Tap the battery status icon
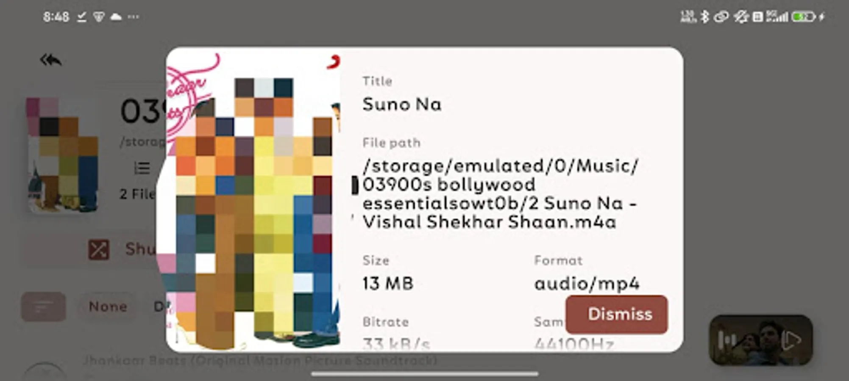Image resolution: width=849 pixels, height=381 pixels. (804, 17)
